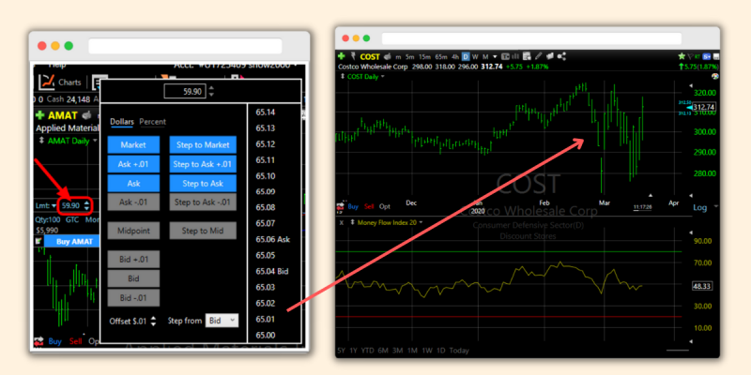Click the trade icon left of Buy in COST chart
The width and height of the screenshot is (751, 375).
point(340,206)
